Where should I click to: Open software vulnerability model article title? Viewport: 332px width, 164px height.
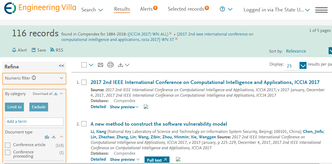pyautogui.click(x=159, y=124)
